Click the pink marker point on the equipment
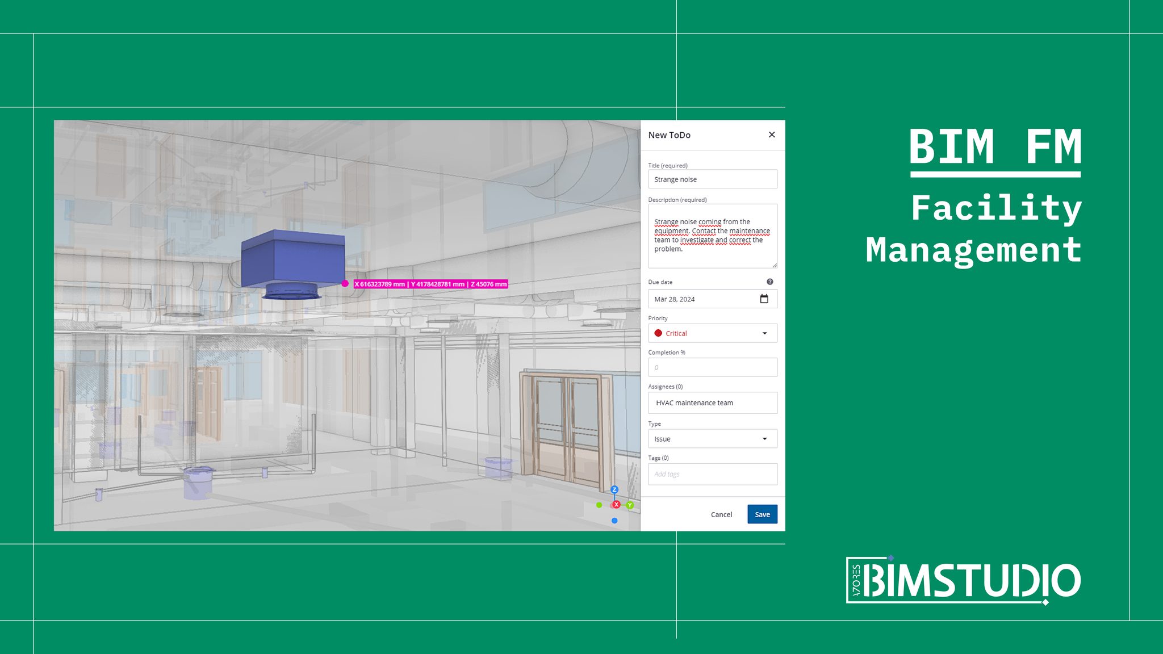Image resolution: width=1163 pixels, height=654 pixels. point(345,283)
